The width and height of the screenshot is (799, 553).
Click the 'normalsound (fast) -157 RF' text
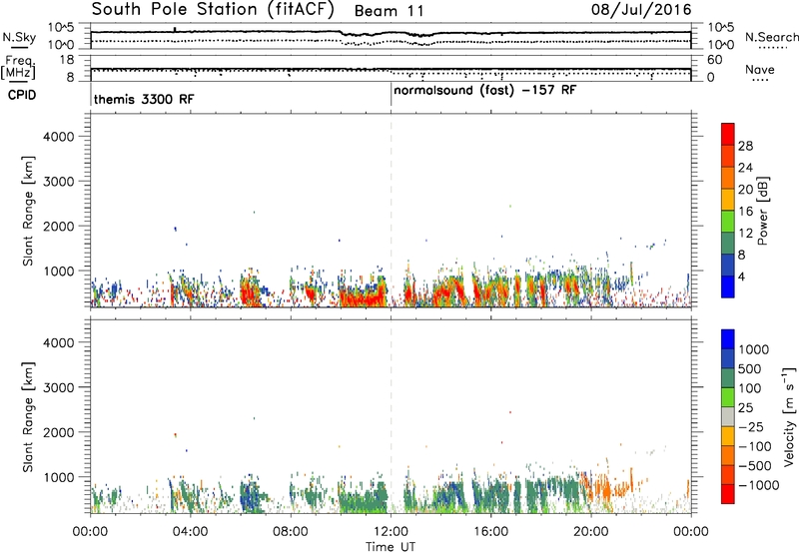pyautogui.click(x=485, y=91)
